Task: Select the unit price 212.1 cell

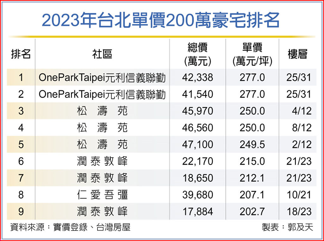Action: coord(252,178)
